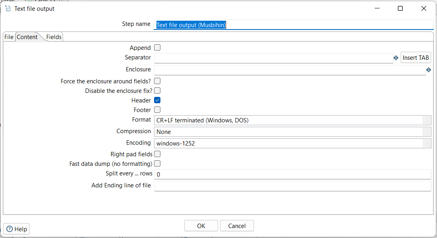
Task: Click the Insert TAB button
Action: coord(415,58)
